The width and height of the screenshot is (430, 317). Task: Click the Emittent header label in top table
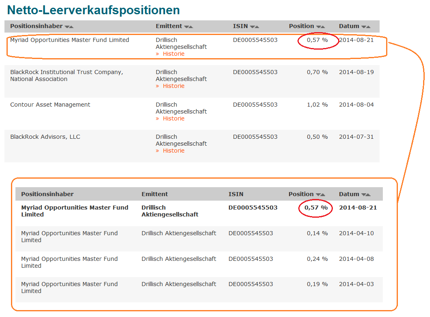tap(169, 26)
